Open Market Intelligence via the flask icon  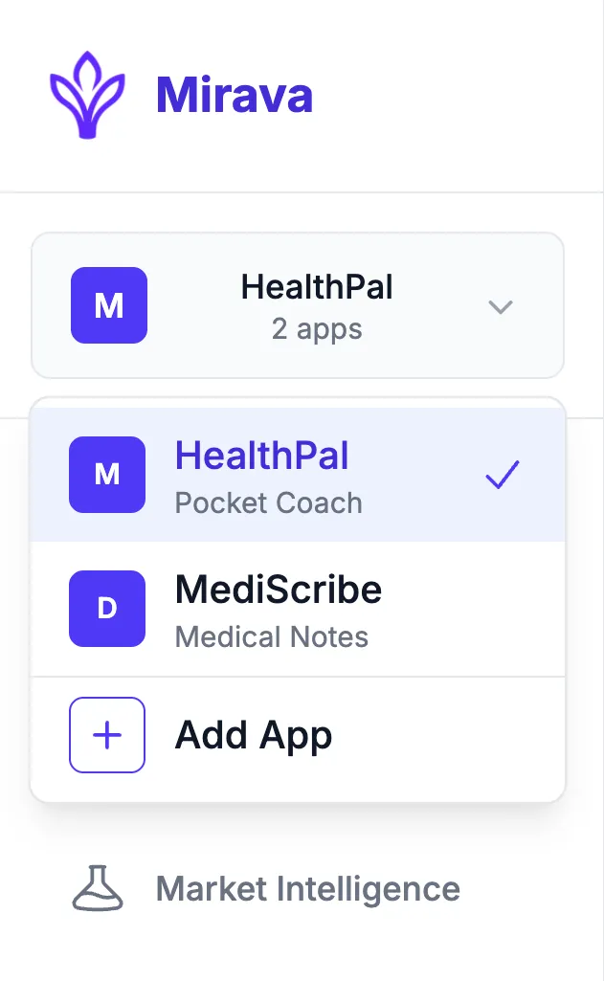pyautogui.click(x=96, y=888)
